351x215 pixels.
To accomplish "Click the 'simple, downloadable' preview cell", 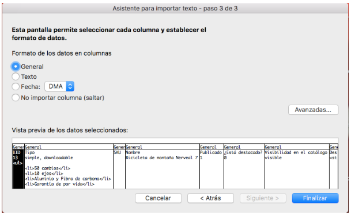I will pos(49,158).
